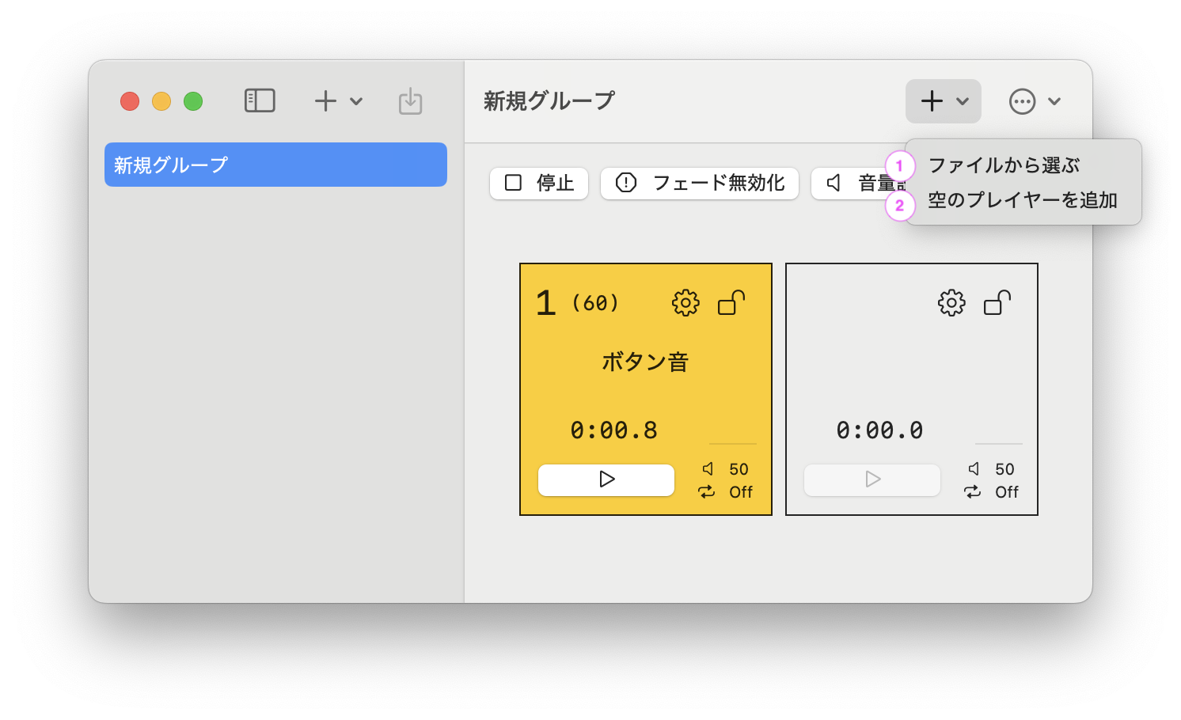Expand the chevron next to the ellipsis icon
The width and height of the screenshot is (1181, 720).
pos(1054,101)
